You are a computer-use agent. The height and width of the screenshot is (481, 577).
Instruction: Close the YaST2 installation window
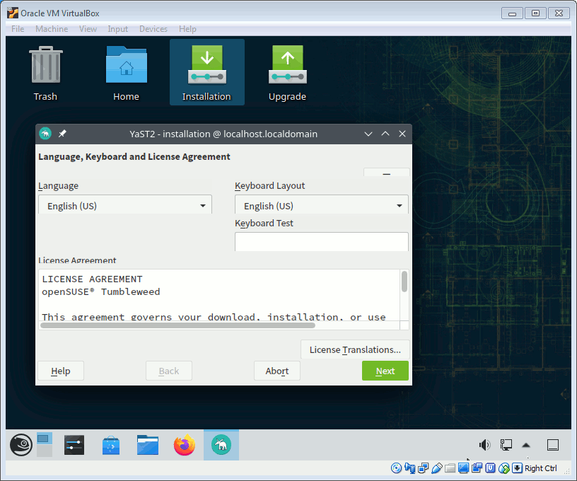pos(402,134)
